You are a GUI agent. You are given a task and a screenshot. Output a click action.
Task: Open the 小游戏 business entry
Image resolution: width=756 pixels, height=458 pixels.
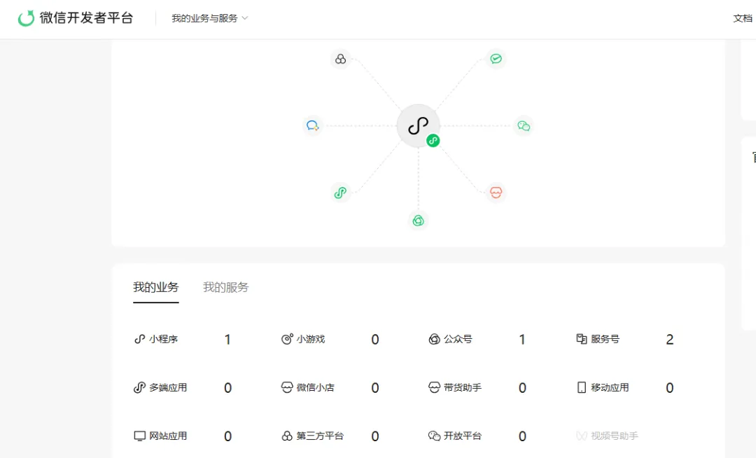[311, 339]
